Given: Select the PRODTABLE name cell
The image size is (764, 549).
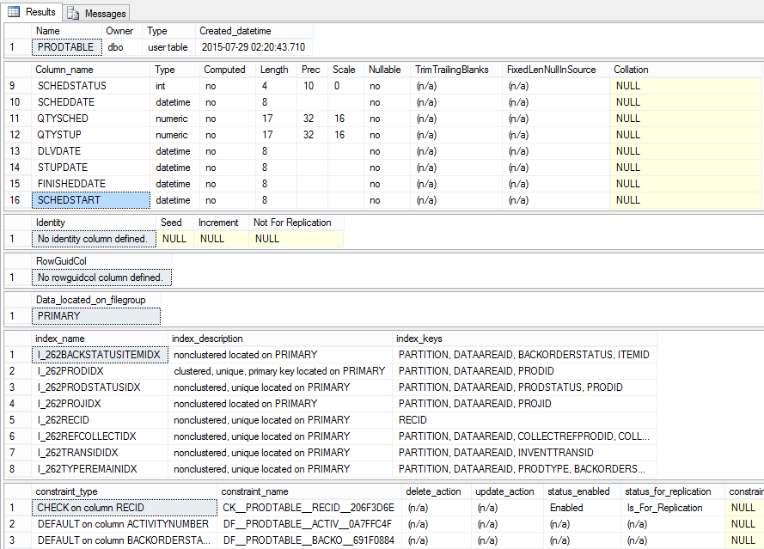Looking at the screenshot, I should [x=66, y=46].
